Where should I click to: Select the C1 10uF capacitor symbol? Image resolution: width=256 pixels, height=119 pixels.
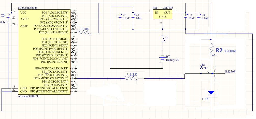pyautogui.click(x=133, y=17)
